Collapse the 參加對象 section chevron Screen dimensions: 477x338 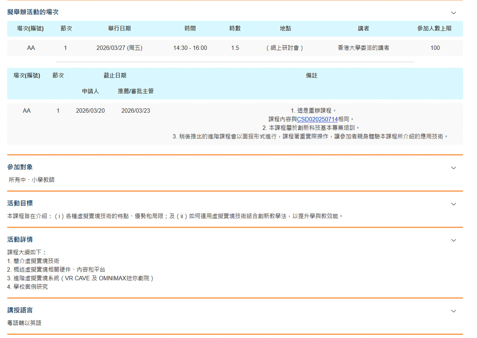454,168
